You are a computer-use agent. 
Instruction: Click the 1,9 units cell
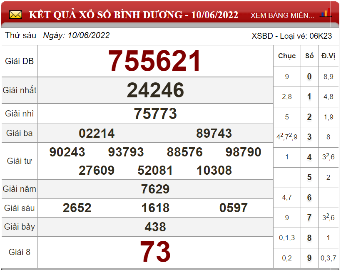click(x=329, y=117)
